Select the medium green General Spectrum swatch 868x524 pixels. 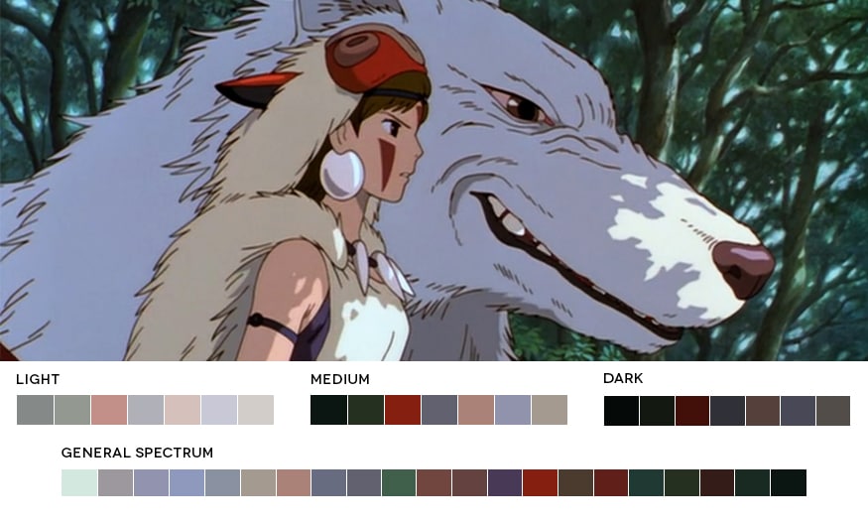(x=399, y=482)
